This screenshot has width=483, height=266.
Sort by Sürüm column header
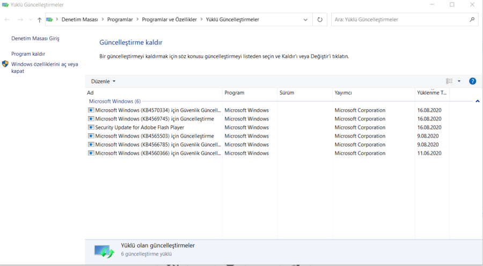[x=305, y=93]
